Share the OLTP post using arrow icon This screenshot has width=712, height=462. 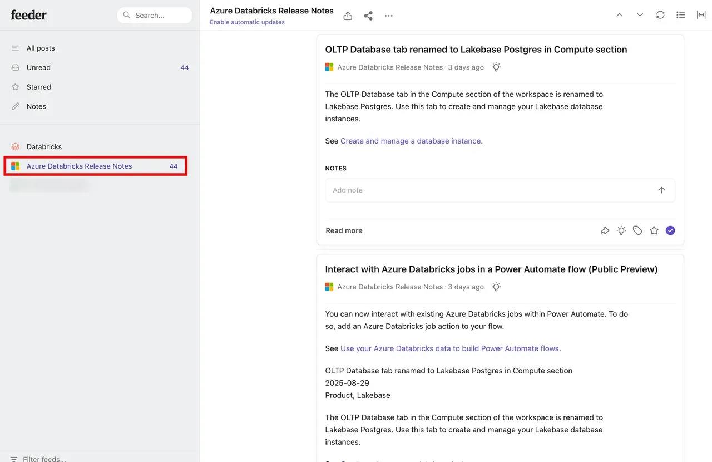[605, 230]
